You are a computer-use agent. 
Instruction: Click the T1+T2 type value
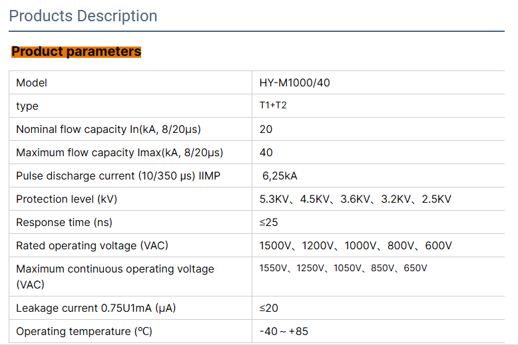pyautogui.click(x=273, y=106)
